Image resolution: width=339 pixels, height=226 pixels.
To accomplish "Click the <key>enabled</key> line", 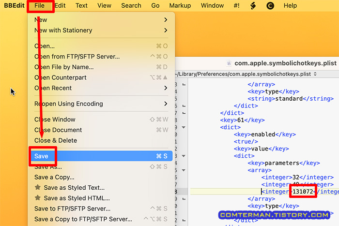I will click(264, 135).
